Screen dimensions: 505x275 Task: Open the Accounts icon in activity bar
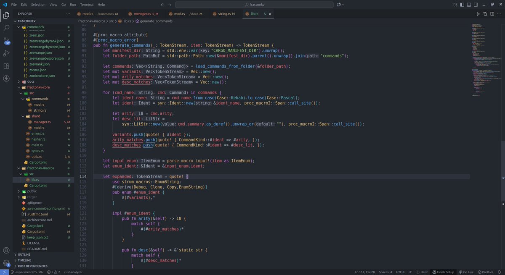pos(6,251)
